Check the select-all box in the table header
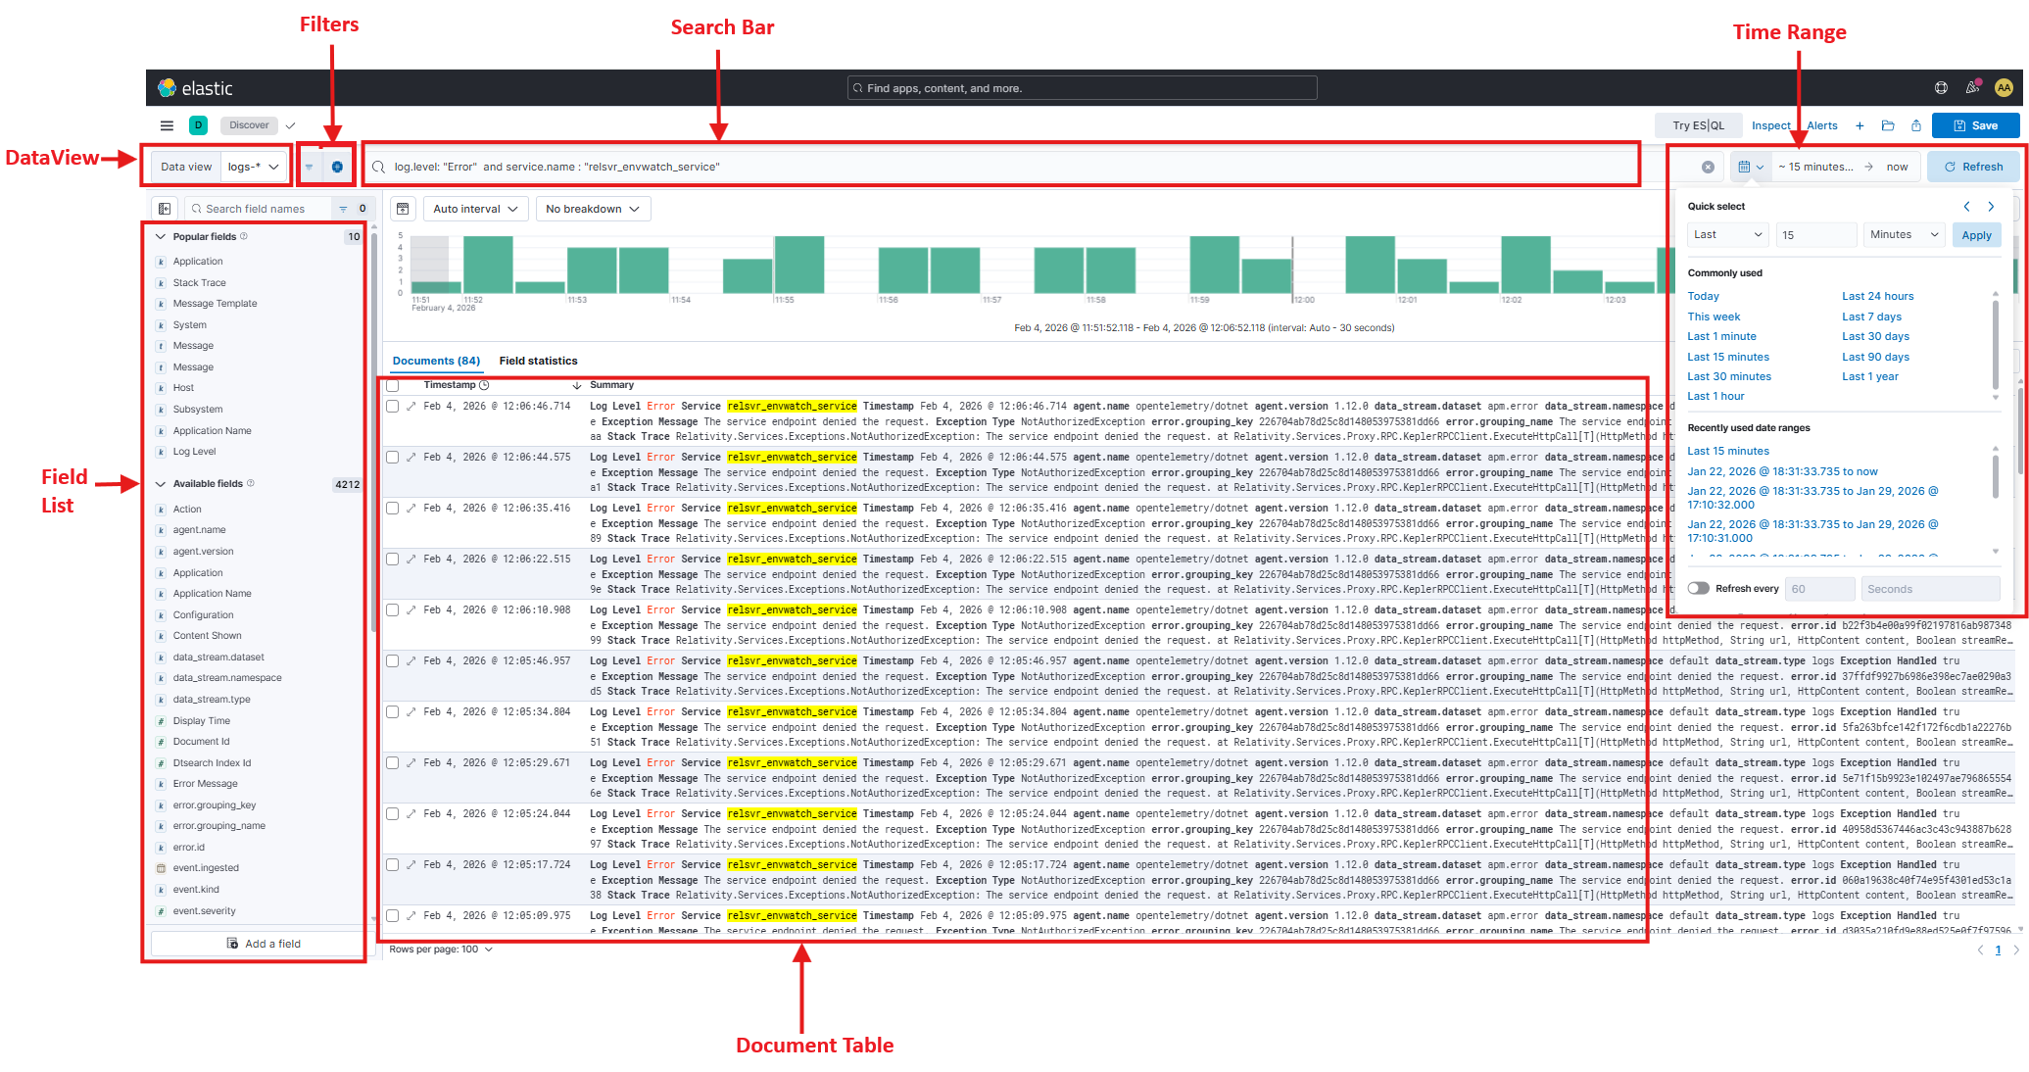The image size is (2029, 1072). [392, 385]
